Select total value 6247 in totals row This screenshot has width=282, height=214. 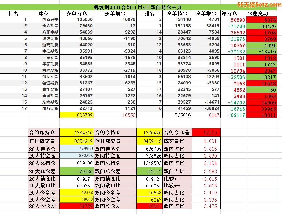coord(206,115)
